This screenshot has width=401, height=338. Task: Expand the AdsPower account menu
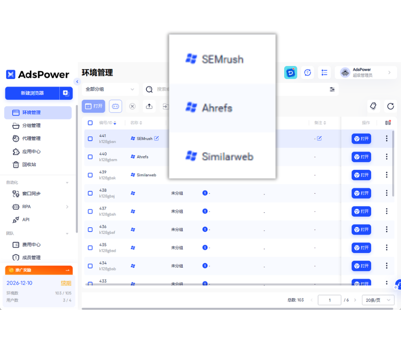pos(366,73)
